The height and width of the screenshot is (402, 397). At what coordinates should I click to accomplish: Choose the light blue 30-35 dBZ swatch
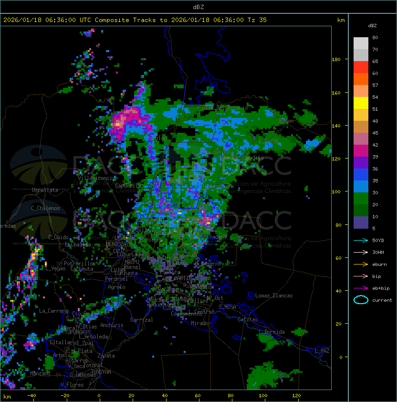pos(361,186)
